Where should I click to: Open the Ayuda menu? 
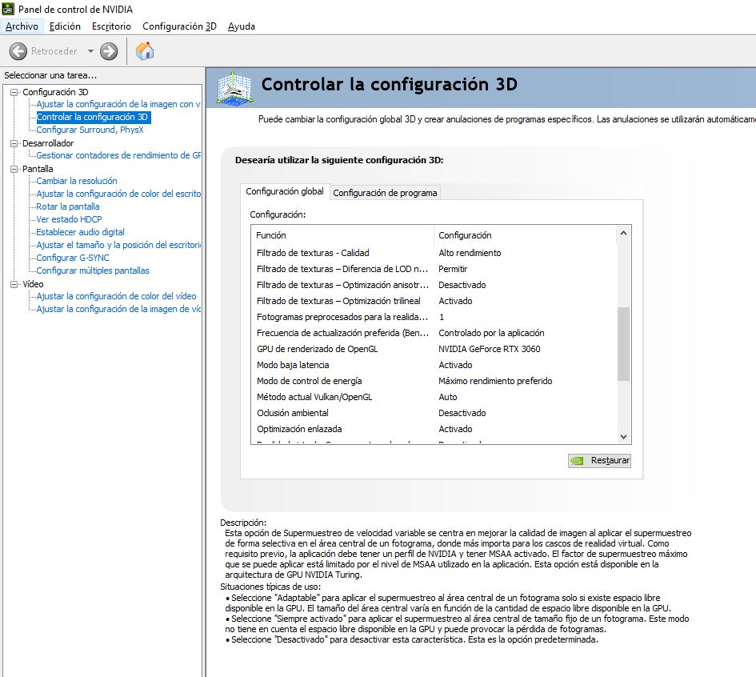pos(241,26)
